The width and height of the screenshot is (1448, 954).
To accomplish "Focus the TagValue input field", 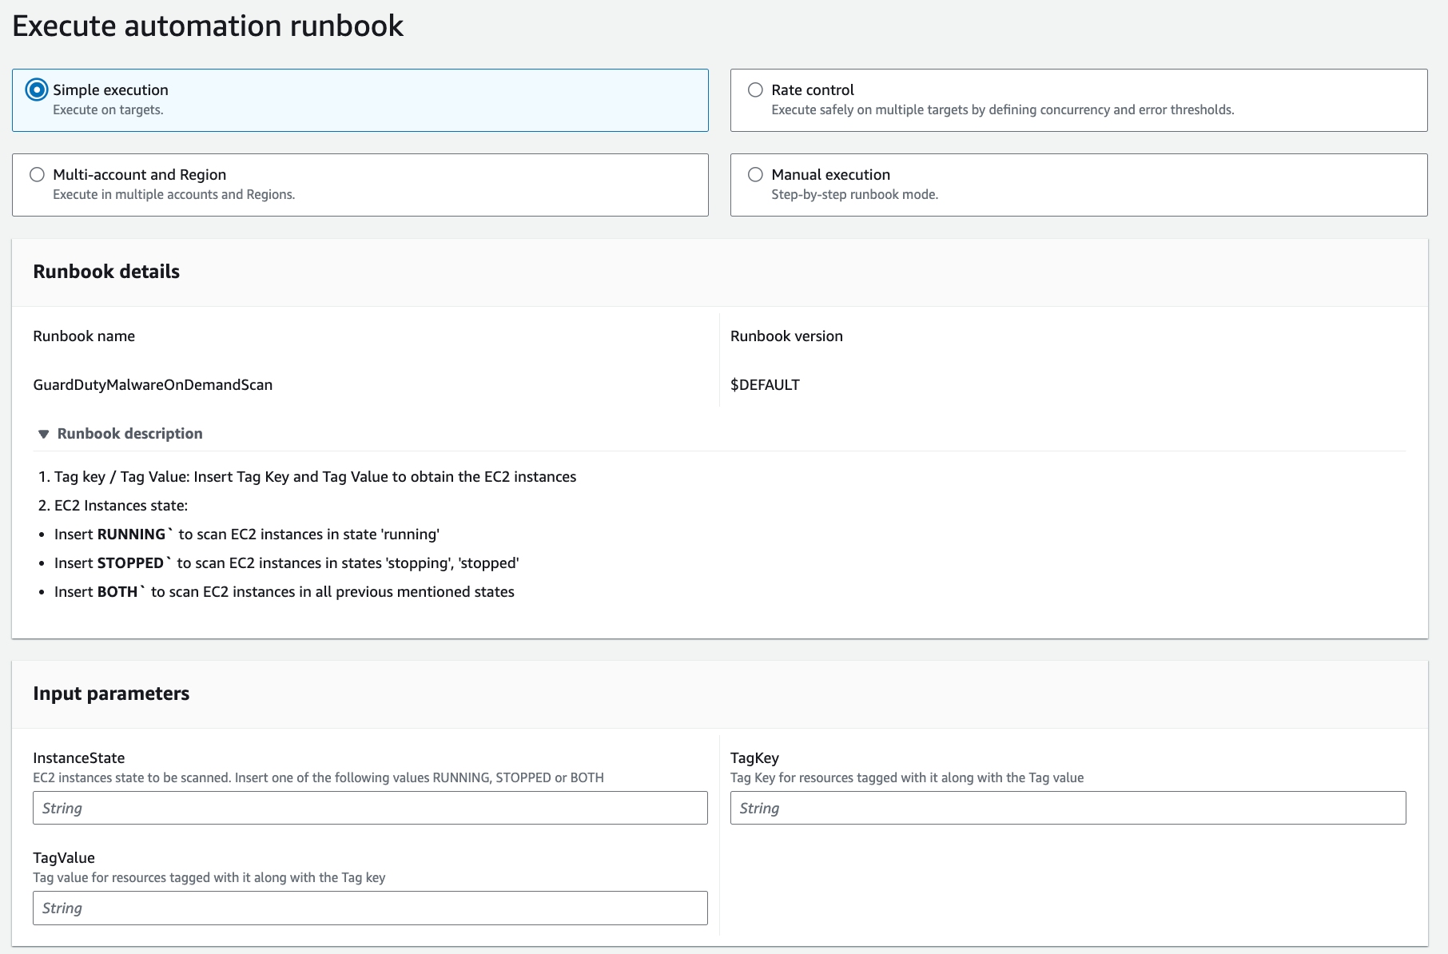I will pos(370,908).
